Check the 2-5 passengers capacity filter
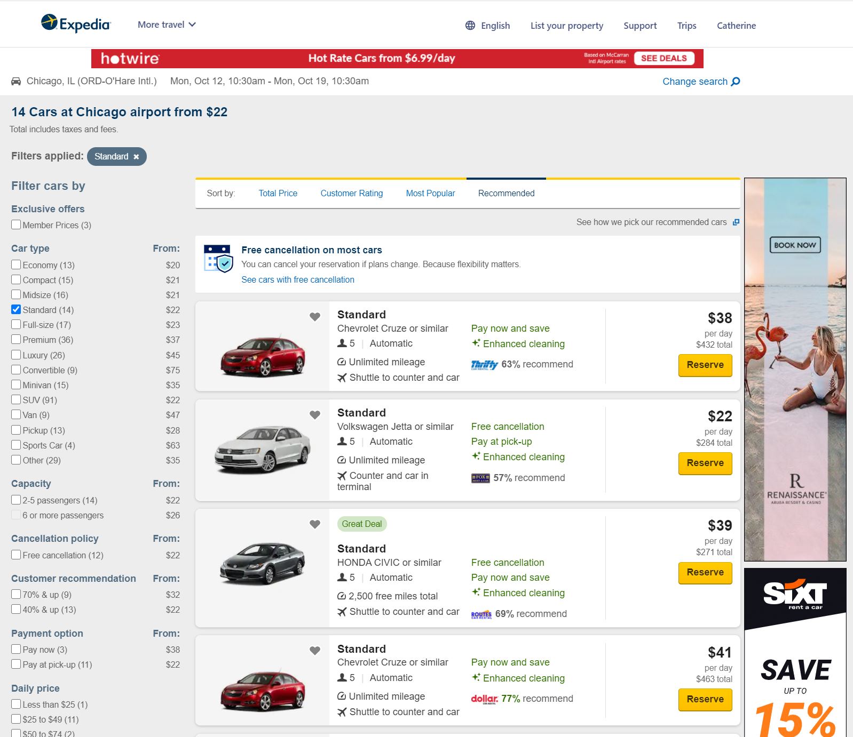 (16, 500)
